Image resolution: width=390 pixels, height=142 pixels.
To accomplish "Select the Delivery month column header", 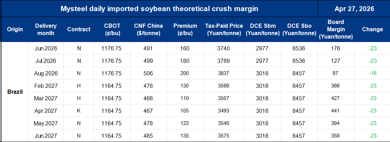I will pyautogui.click(x=46, y=30).
